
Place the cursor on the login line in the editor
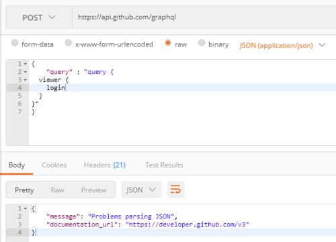[182, 88]
